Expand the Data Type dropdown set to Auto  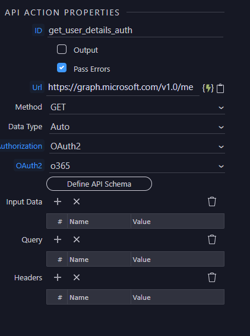click(137, 127)
